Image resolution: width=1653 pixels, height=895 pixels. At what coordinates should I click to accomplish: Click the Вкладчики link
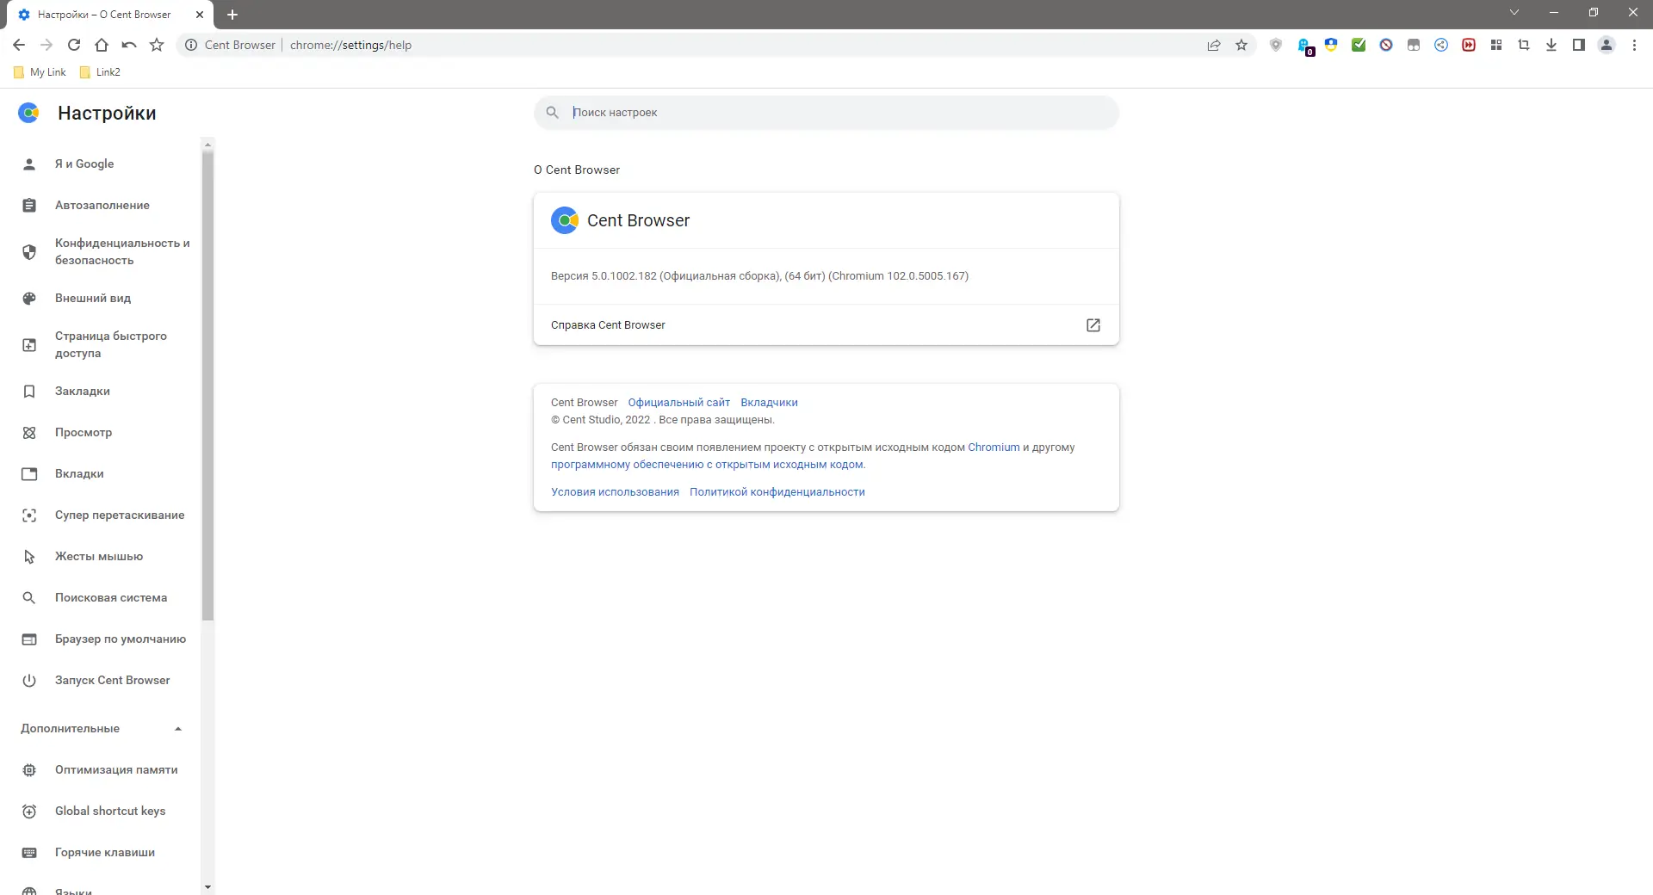click(769, 402)
